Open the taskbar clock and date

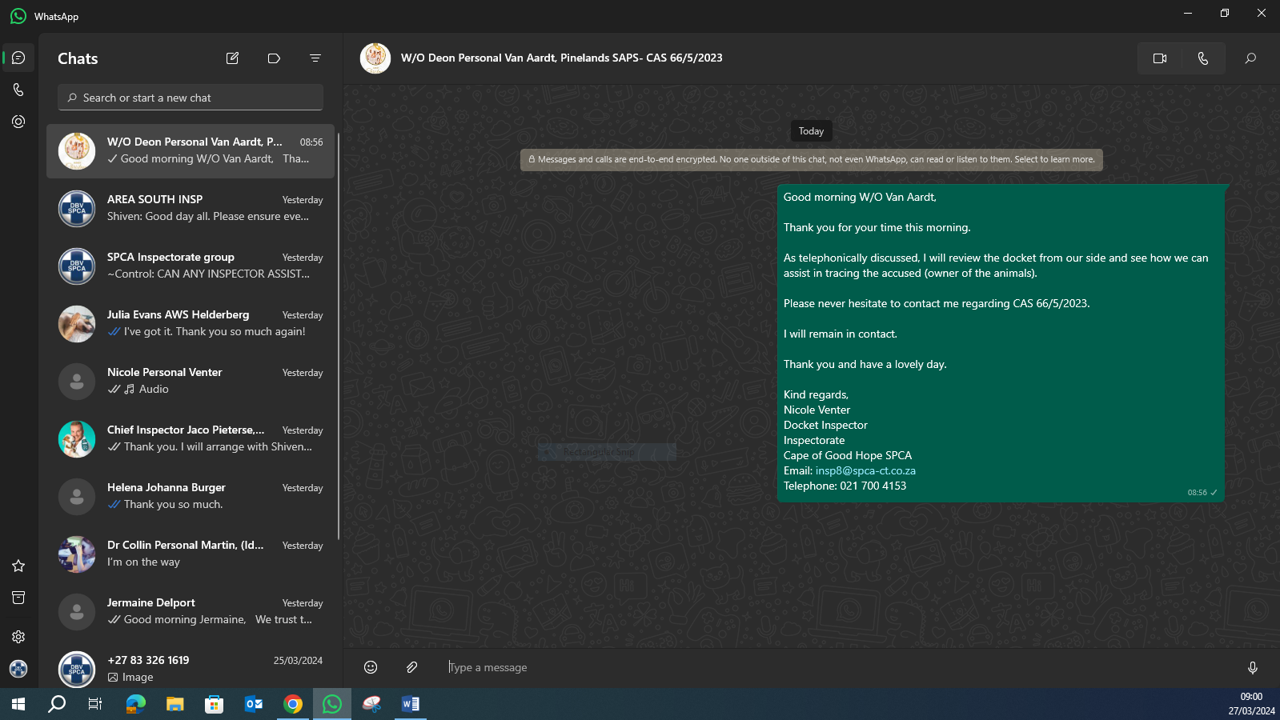(1251, 704)
